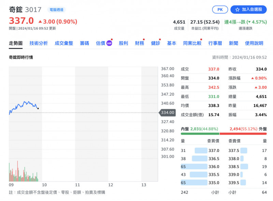This screenshot has height=201, width=273.
Task: Open the 行事曆 tab
Action: pos(215,43)
